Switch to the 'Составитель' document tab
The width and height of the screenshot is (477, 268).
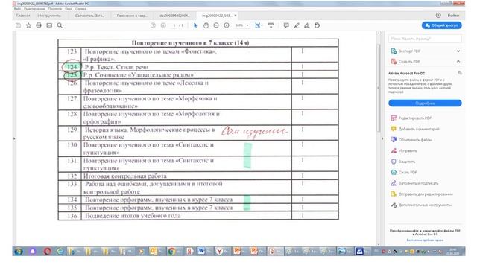coord(89,16)
